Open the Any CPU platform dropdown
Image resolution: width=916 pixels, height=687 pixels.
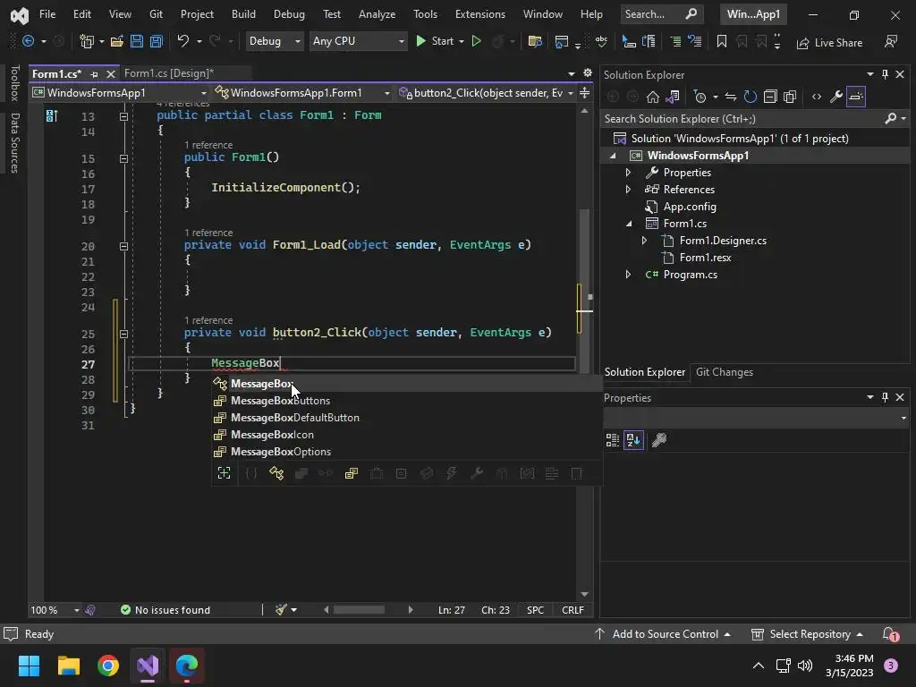(358, 41)
